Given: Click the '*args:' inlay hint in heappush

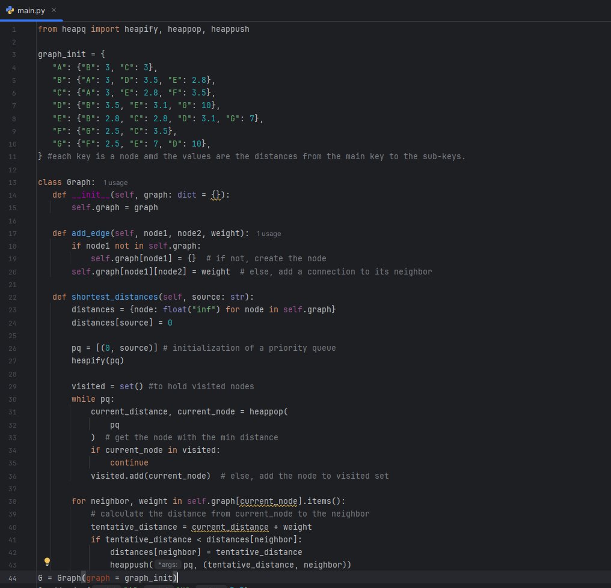Looking at the screenshot, I should 168,565.
